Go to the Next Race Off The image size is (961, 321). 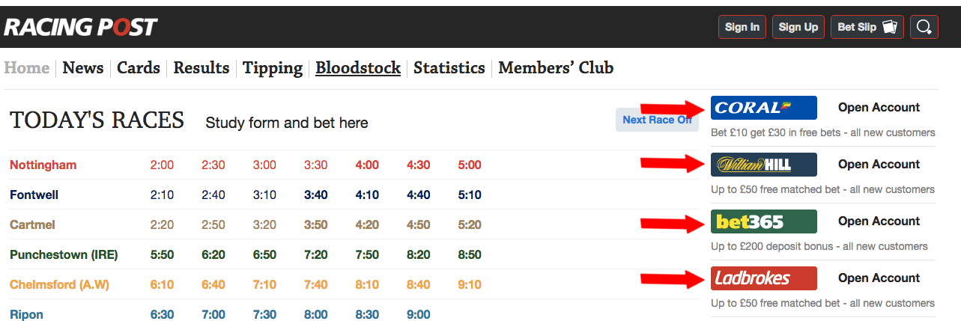[657, 120]
